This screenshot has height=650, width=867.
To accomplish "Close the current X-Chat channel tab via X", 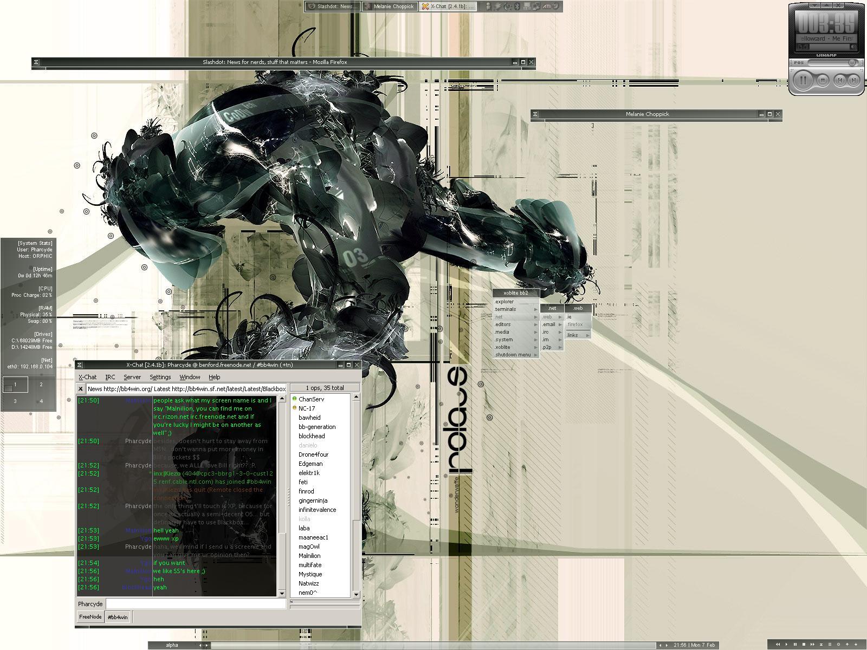I will tap(81, 389).
